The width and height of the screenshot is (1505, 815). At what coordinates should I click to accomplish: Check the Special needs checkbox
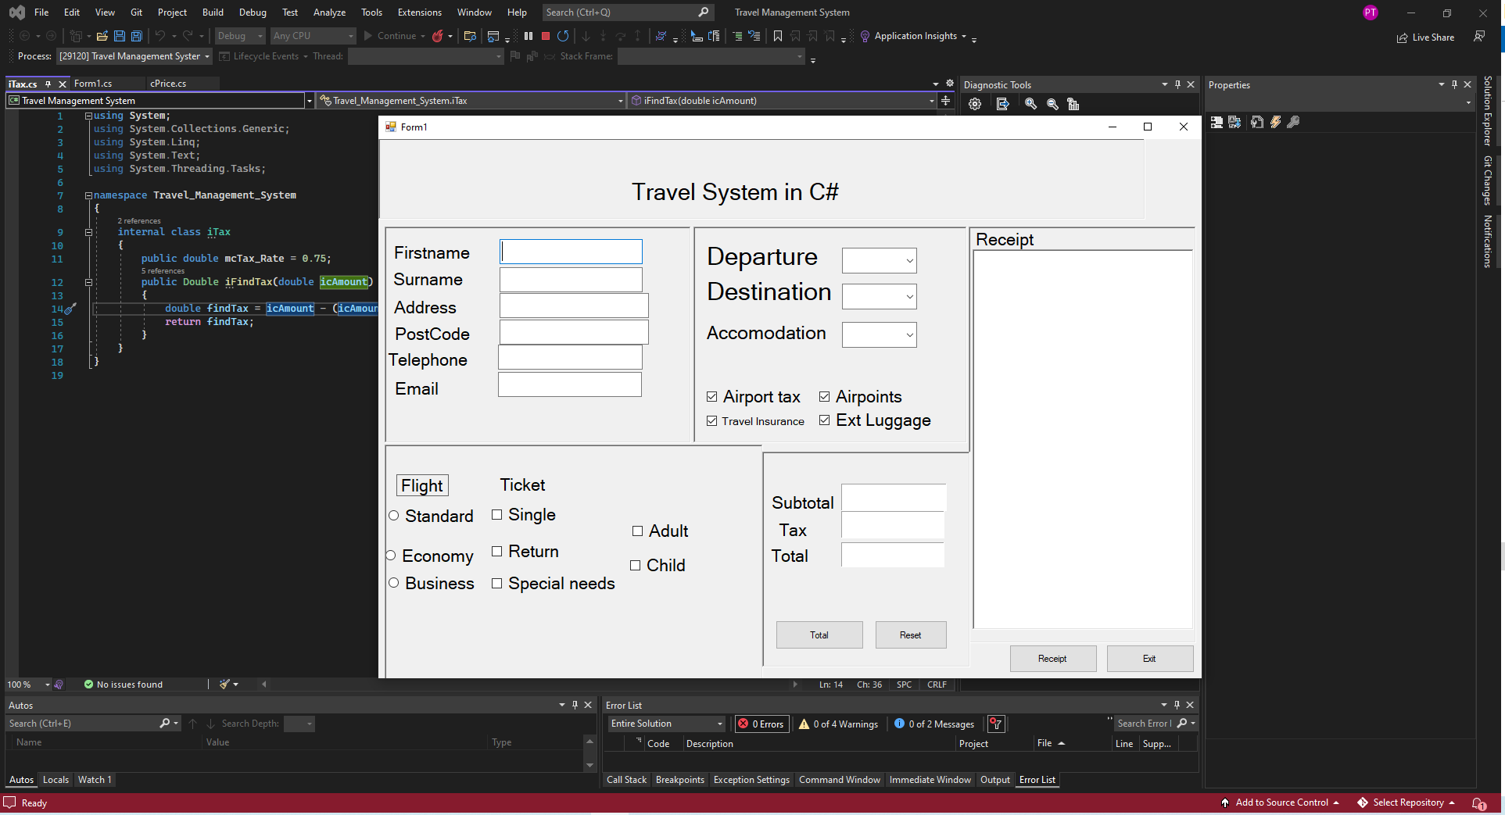click(496, 583)
